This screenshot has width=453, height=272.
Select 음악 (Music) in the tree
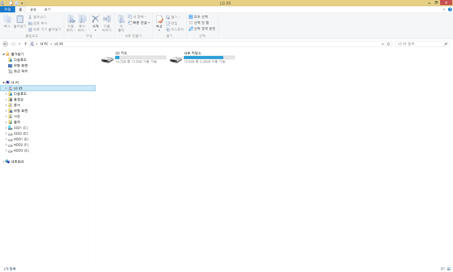(17, 122)
